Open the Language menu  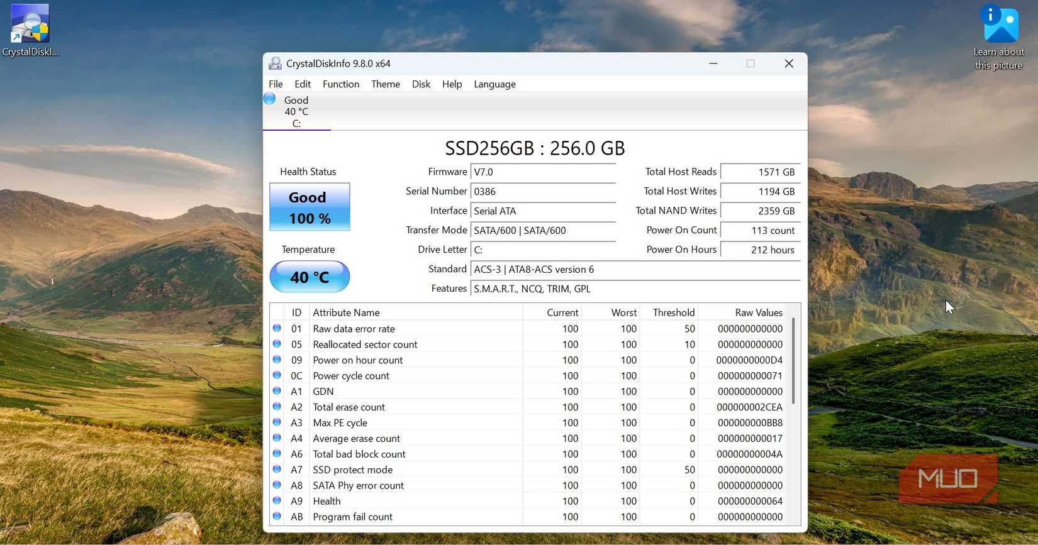[494, 84]
